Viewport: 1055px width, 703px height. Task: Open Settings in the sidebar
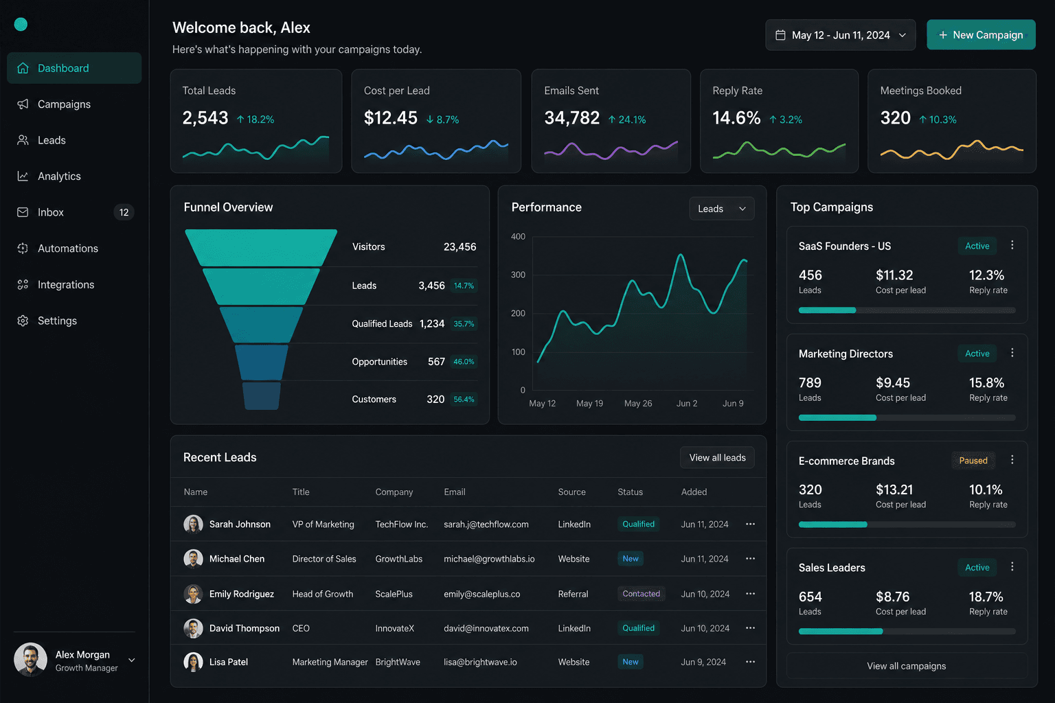74,321
